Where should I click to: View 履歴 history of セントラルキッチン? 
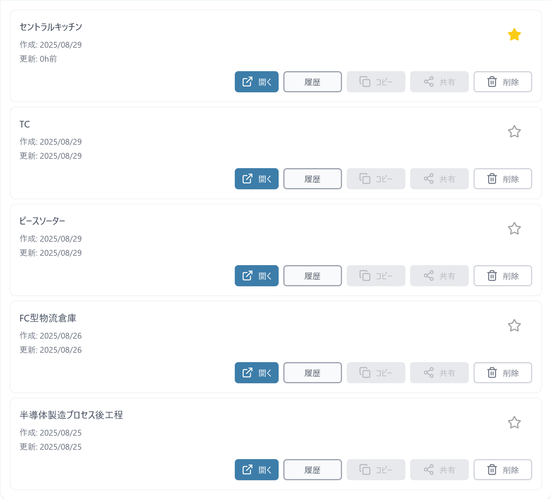312,82
